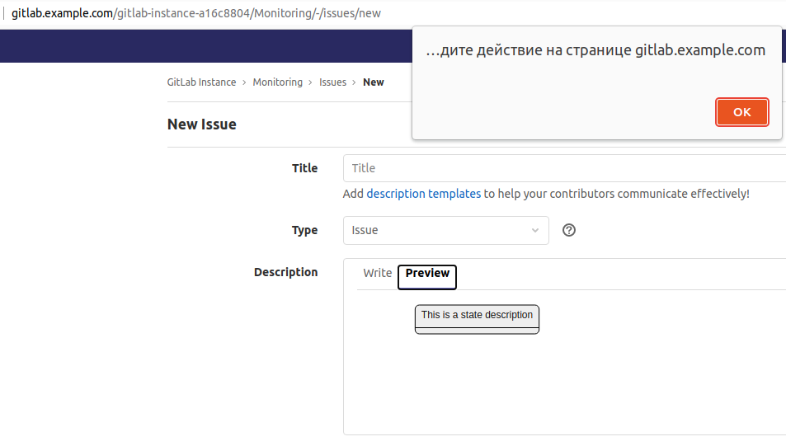Go to GitLab Instance breadcrumb
The image size is (786, 446).
pyautogui.click(x=201, y=82)
